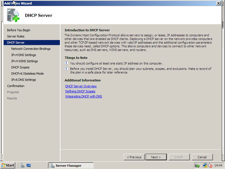Viewport: 225px width, 169px height.
Task: Select IPv4 DNS Settings step
Action: point(23,55)
